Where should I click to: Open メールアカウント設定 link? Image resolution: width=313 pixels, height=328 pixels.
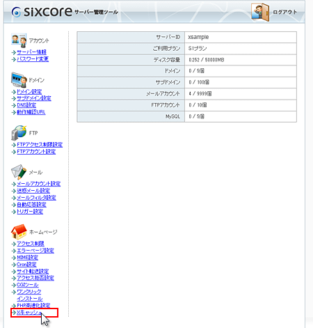[39, 184]
